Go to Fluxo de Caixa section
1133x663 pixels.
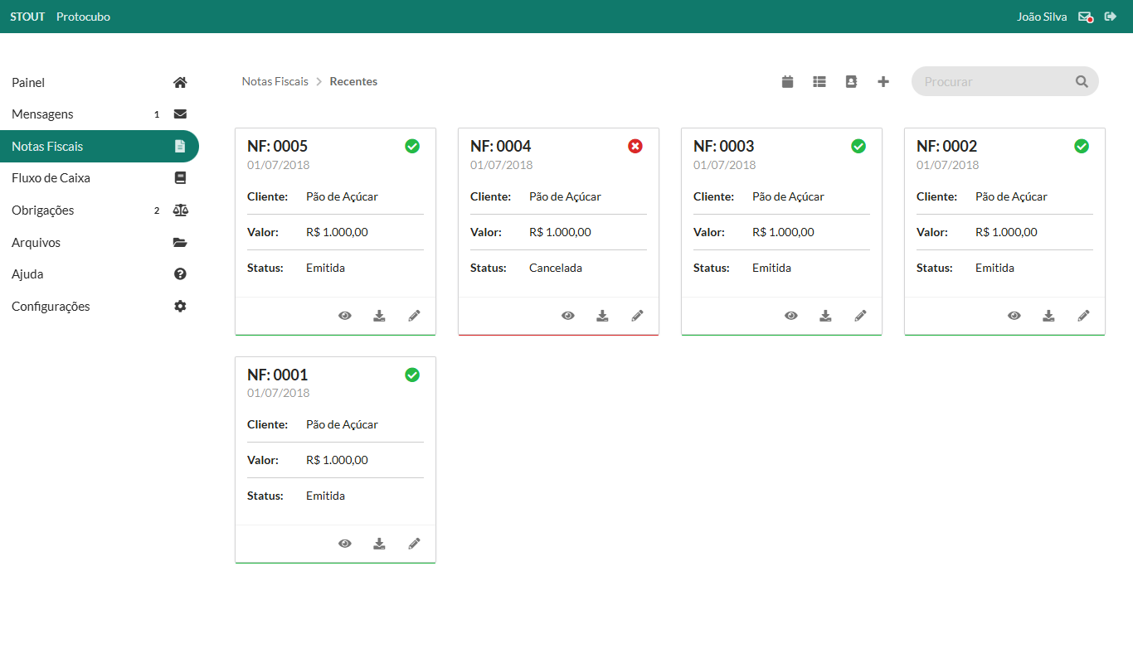(x=51, y=178)
